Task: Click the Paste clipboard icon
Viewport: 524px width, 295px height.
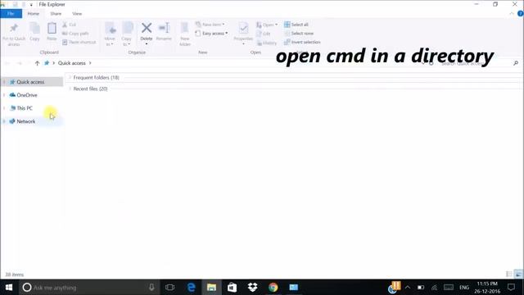Action: [x=52, y=28]
